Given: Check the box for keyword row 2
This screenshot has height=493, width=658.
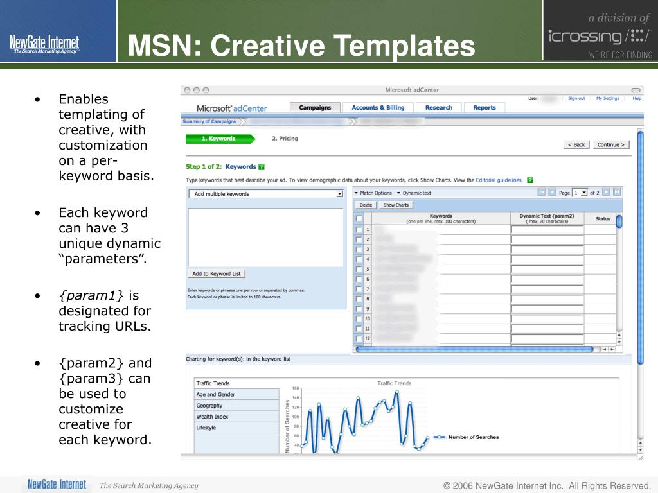Looking at the screenshot, I should tap(359, 240).
